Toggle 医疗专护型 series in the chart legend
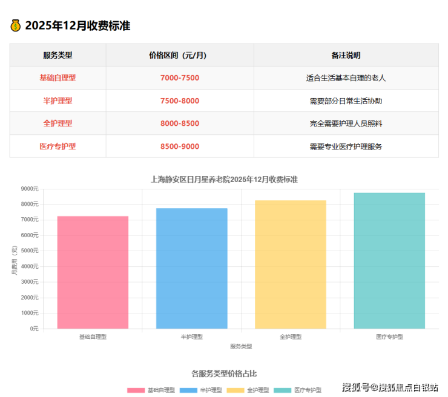This screenshot has width=448, height=397. pyautogui.click(x=298, y=390)
